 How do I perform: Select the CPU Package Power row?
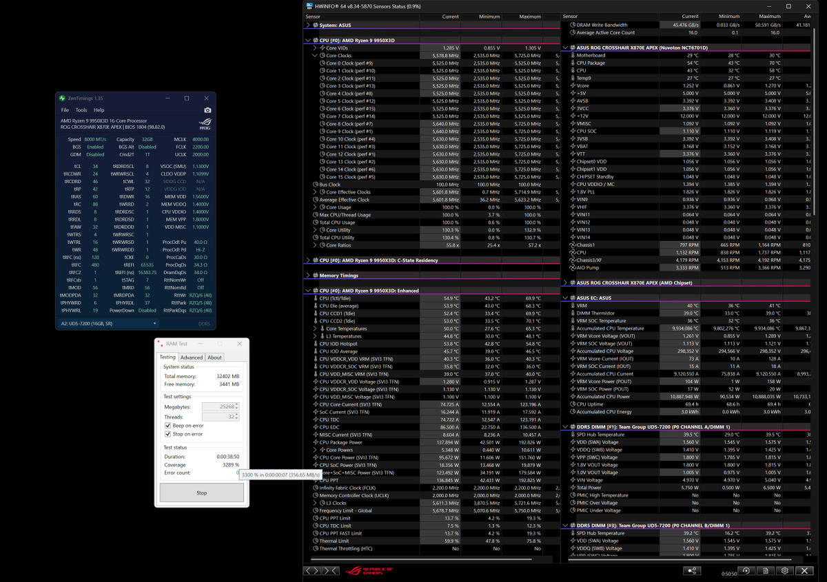pos(432,442)
